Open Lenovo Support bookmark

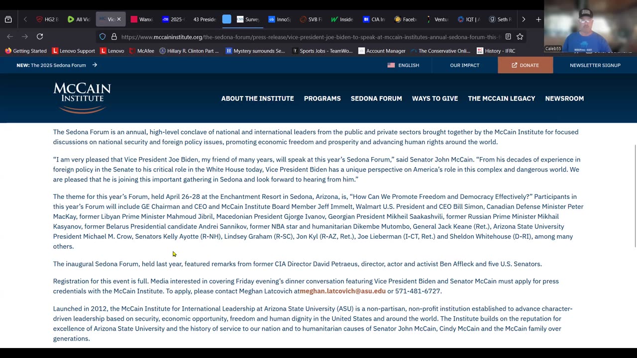tap(74, 51)
